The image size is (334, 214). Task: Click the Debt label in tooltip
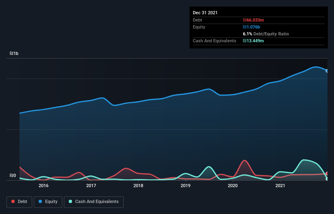(x=197, y=20)
